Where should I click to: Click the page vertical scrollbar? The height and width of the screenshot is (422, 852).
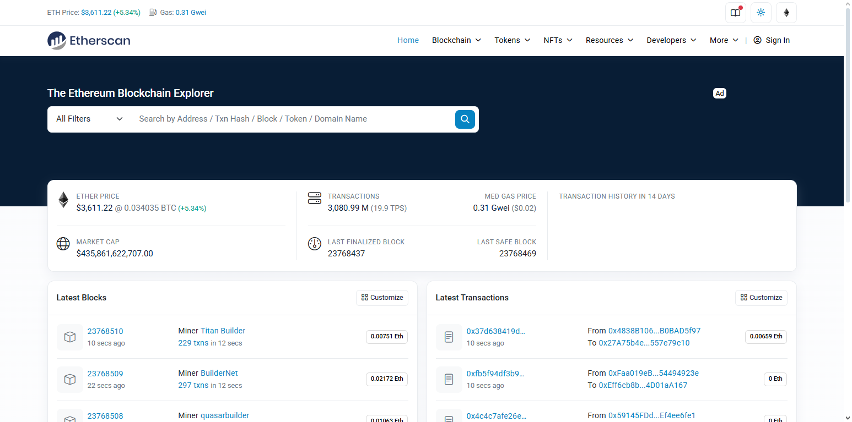[x=848, y=110]
